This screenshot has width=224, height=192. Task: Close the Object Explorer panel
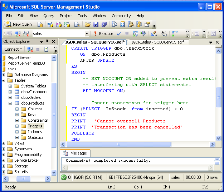(x=53, y=41)
